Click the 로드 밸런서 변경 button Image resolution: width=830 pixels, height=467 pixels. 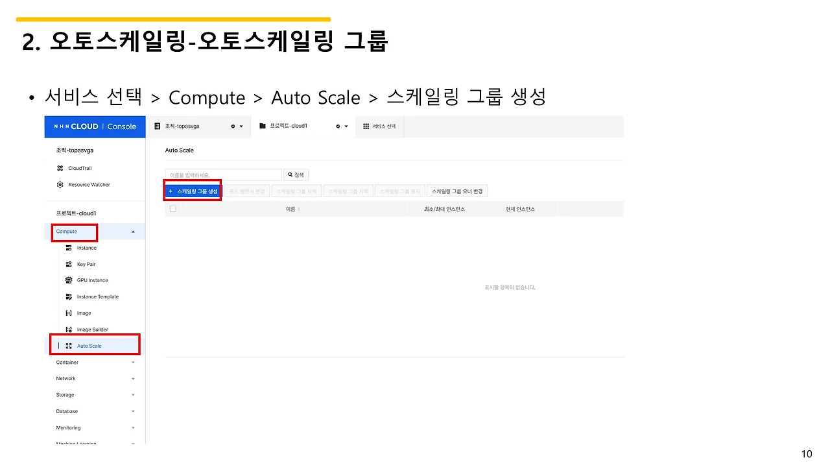pyautogui.click(x=247, y=191)
